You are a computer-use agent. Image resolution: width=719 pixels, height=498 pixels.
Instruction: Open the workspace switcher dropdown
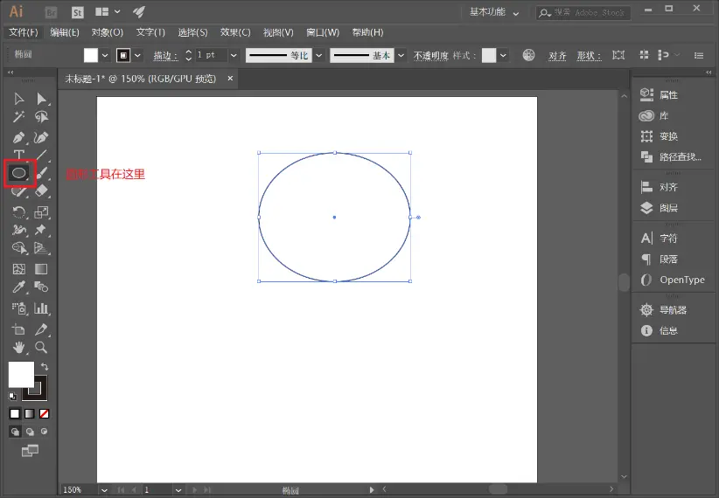pyautogui.click(x=494, y=12)
